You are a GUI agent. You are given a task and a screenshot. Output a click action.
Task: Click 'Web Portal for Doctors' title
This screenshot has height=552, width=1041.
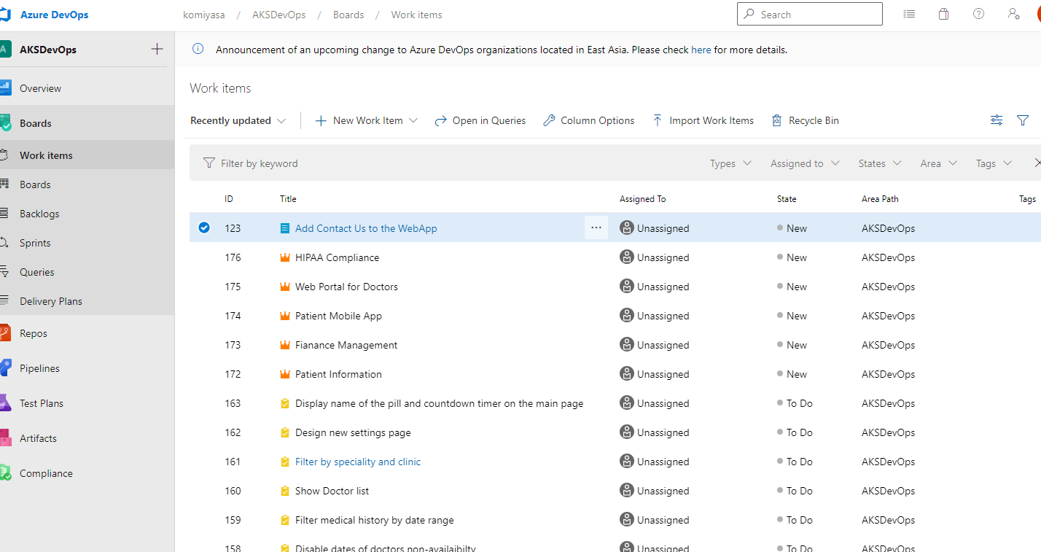tap(346, 287)
